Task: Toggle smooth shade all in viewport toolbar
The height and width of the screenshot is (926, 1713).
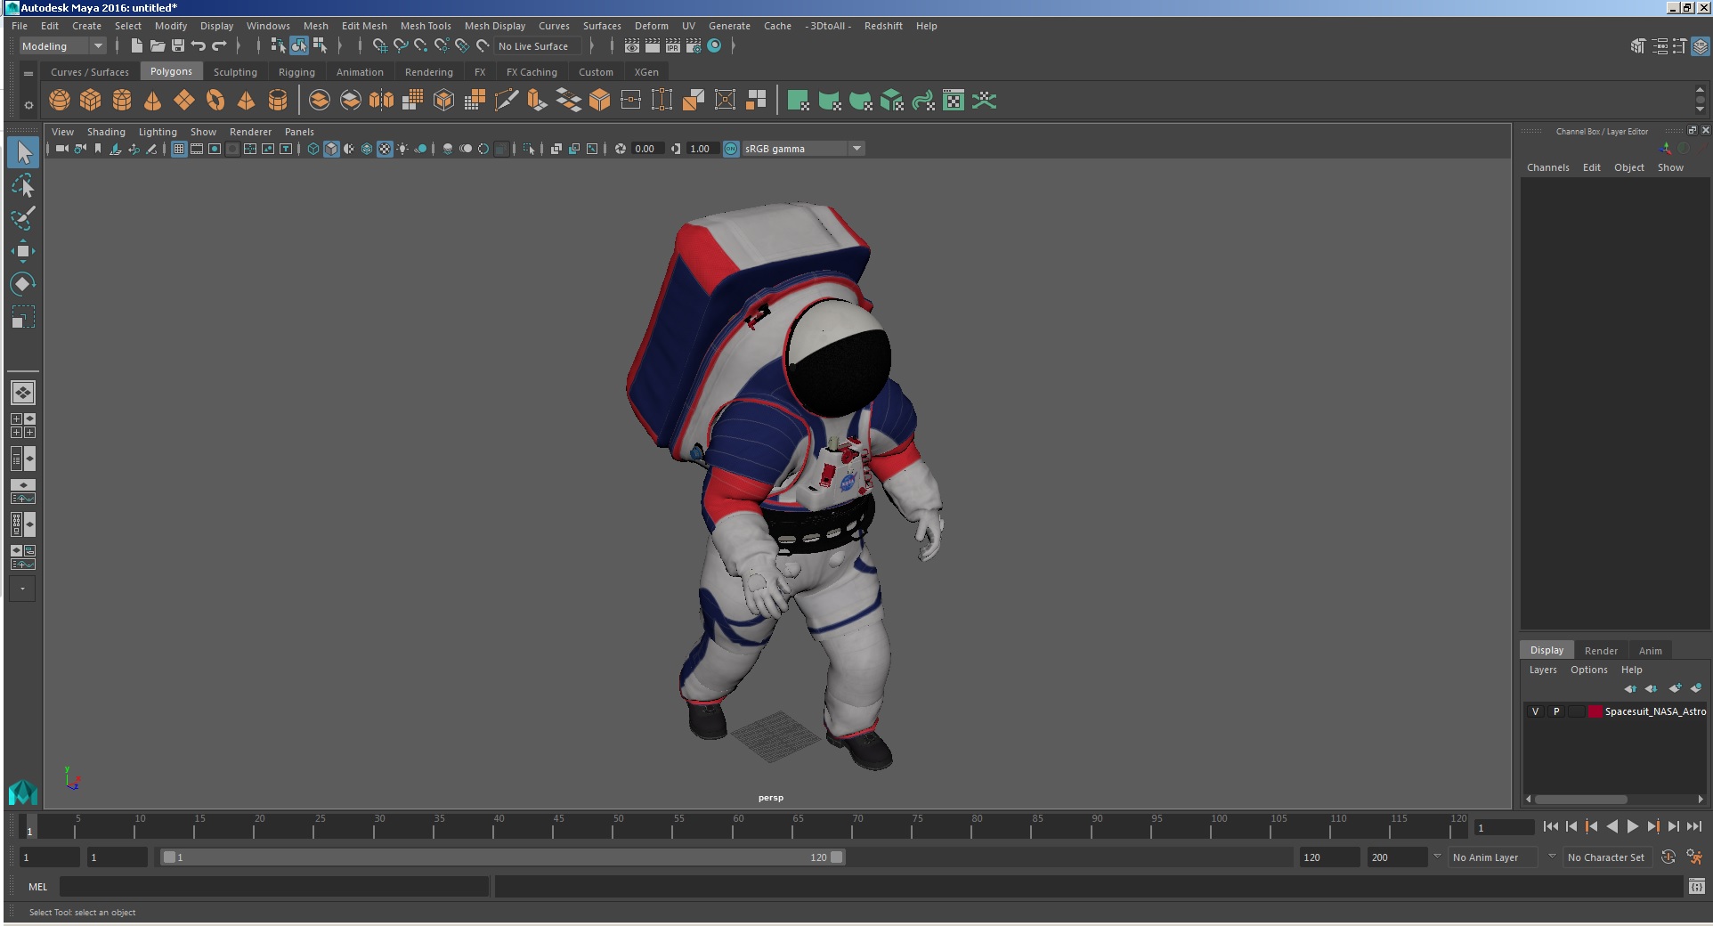Action: point(331,149)
